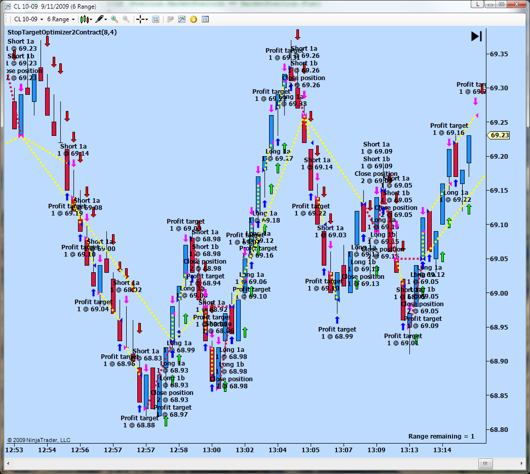This screenshot has height=474, width=530.
Task: Minimize the CL 10-09 chart window
Action: 490,5
